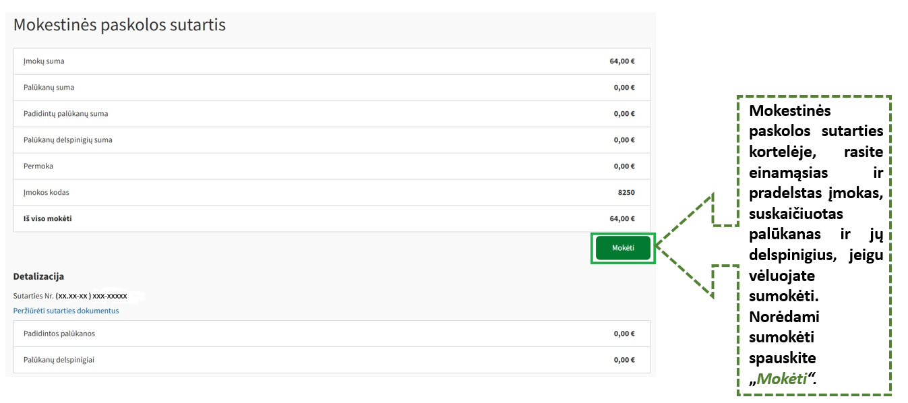Click the Padidintų palūkanų suma row
Viewport: 908px width, 403px height.
click(332, 114)
